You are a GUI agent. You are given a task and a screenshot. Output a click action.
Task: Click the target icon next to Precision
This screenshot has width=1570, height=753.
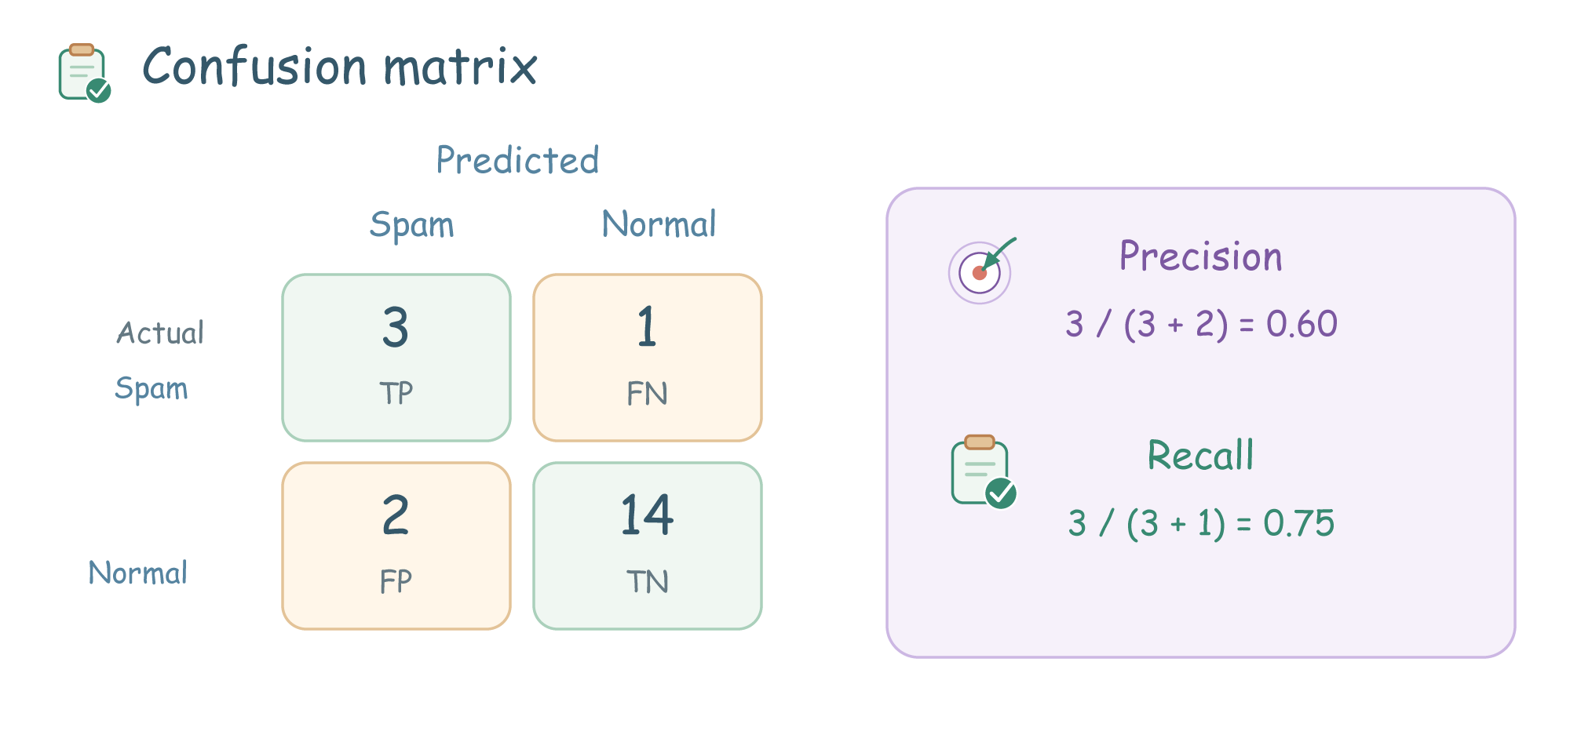click(982, 270)
